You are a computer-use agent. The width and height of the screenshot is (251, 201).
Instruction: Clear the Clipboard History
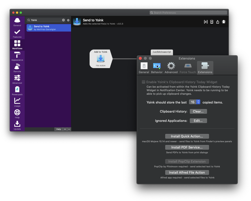[198, 111]
